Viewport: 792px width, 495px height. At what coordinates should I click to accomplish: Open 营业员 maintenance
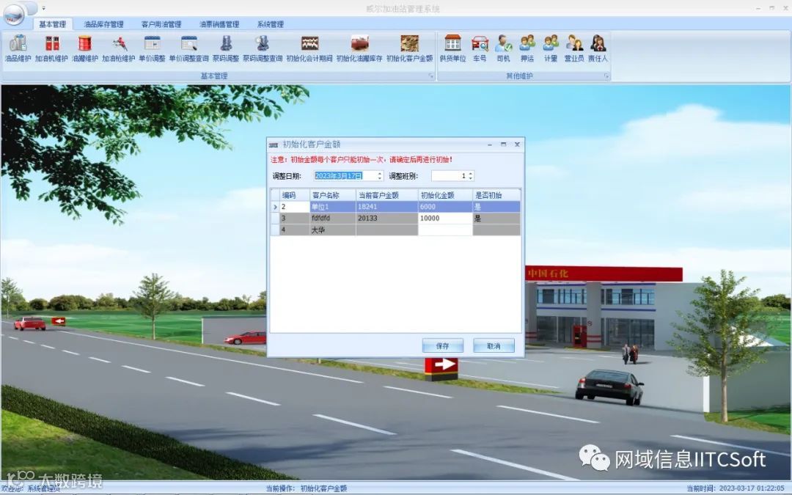pyautogui.click(x=573, y=48)
